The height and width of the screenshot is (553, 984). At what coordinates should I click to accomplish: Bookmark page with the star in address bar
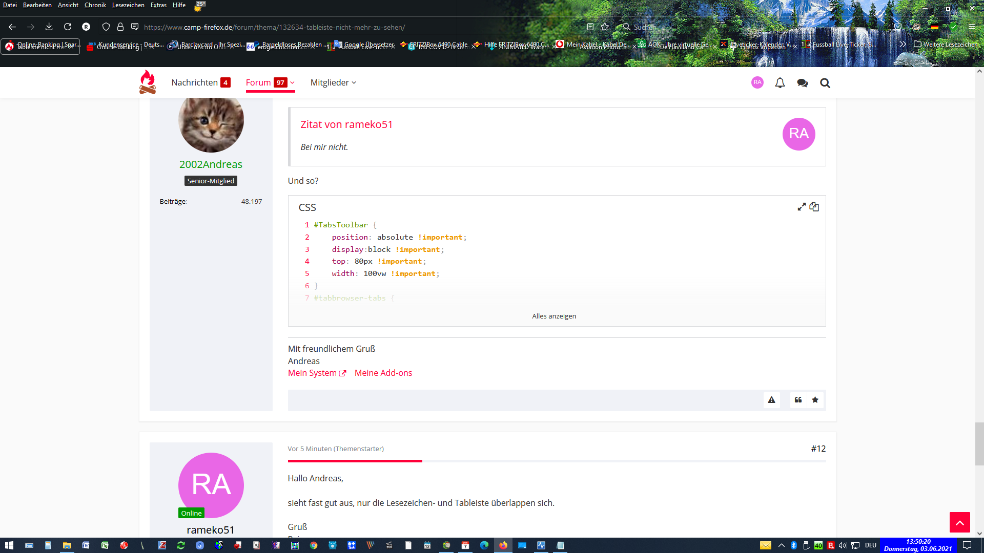tap(605, 27)
